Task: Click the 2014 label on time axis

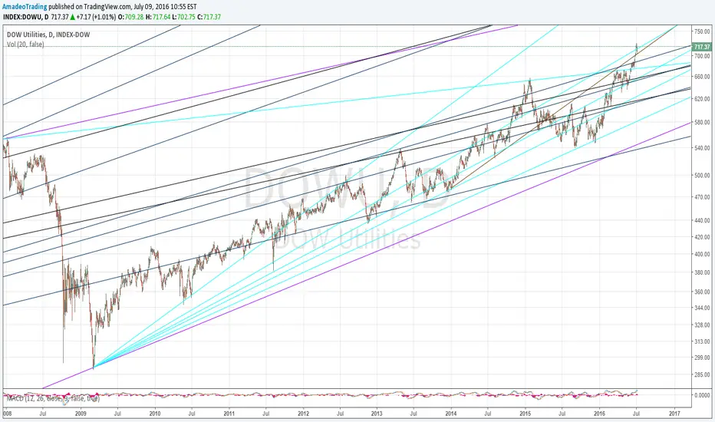Action: 451,414
